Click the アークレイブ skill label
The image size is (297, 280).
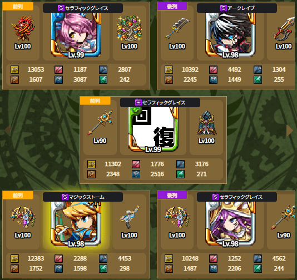pos(237,8)
